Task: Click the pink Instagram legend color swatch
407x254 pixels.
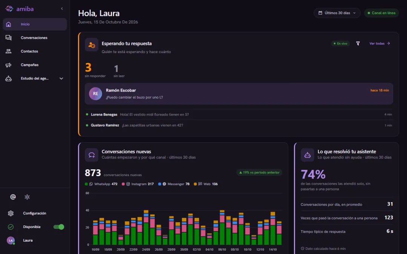Action: coord(123,184)
